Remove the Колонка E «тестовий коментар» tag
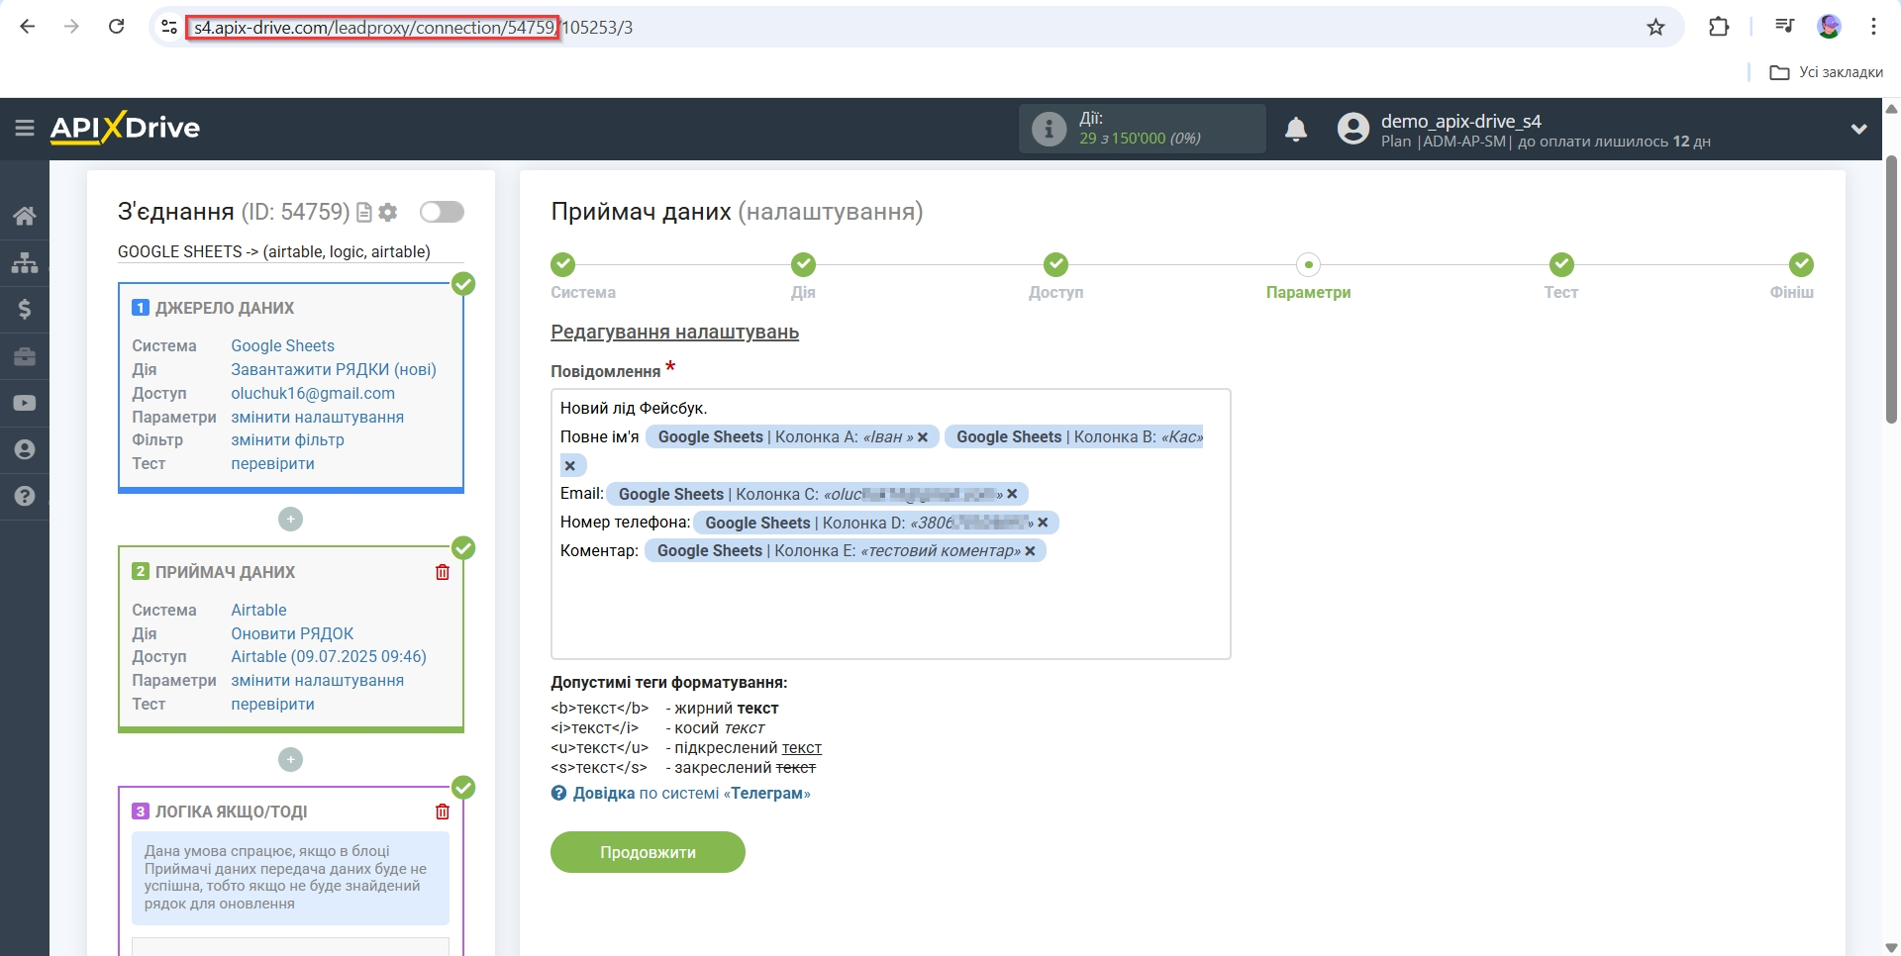 tap(1030, 551)
